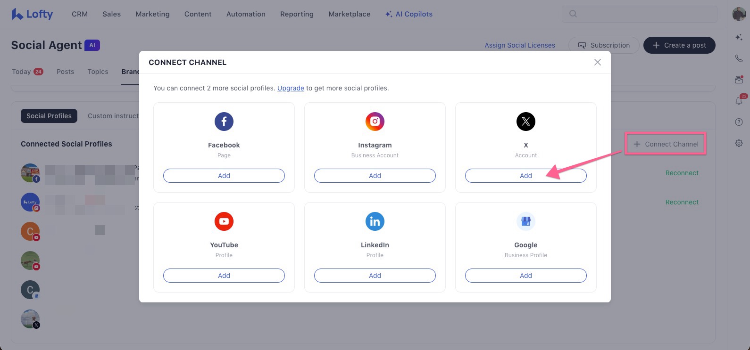
Task: Follow the Upgrade link
Action: 291,88
